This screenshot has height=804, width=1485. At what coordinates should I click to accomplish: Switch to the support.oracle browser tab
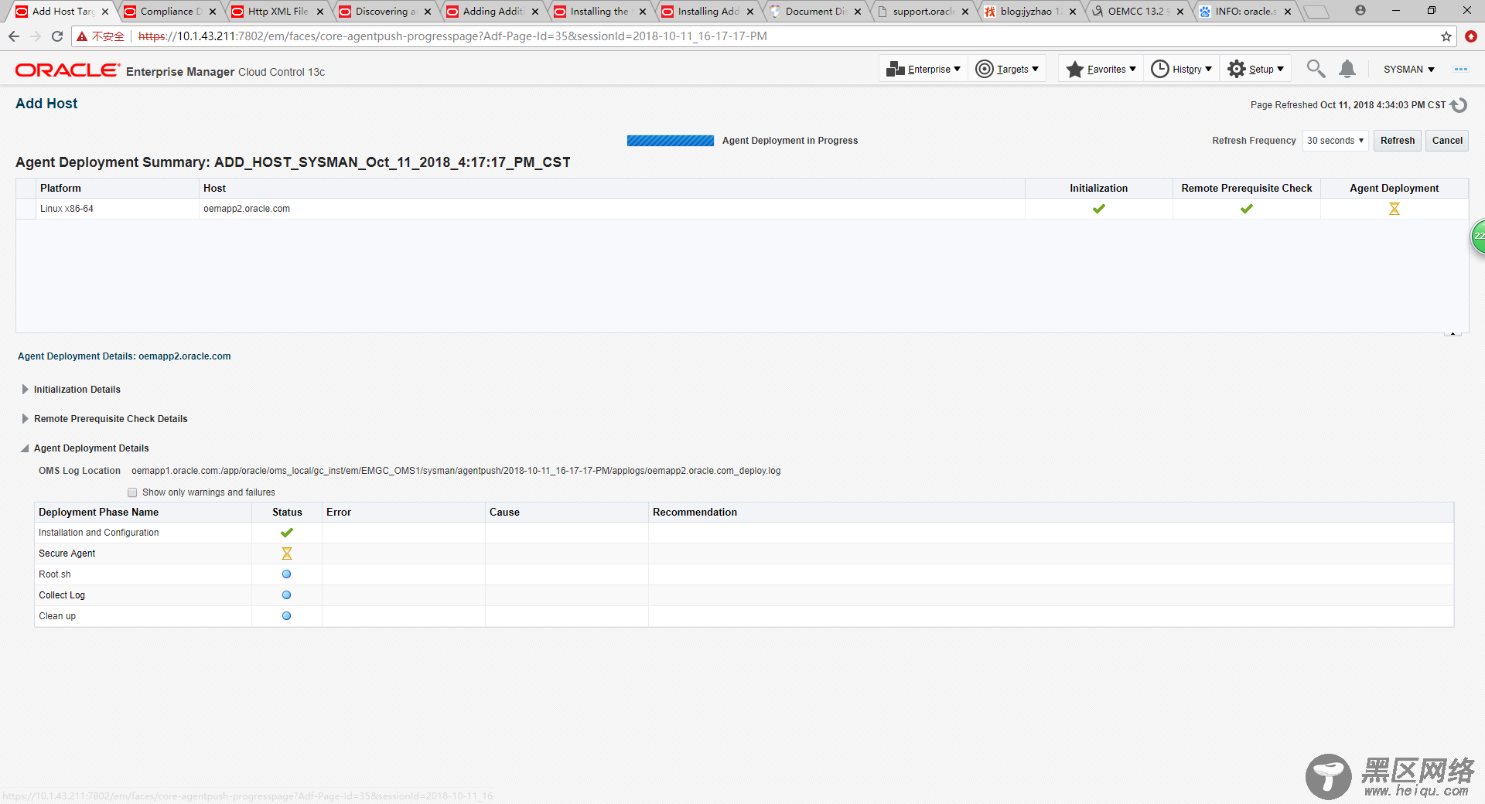pos(923,12)
